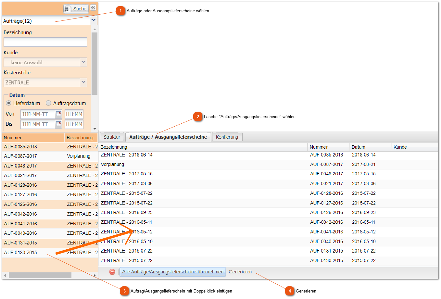Click into the Bezeichnung text field

click(45, 42)
